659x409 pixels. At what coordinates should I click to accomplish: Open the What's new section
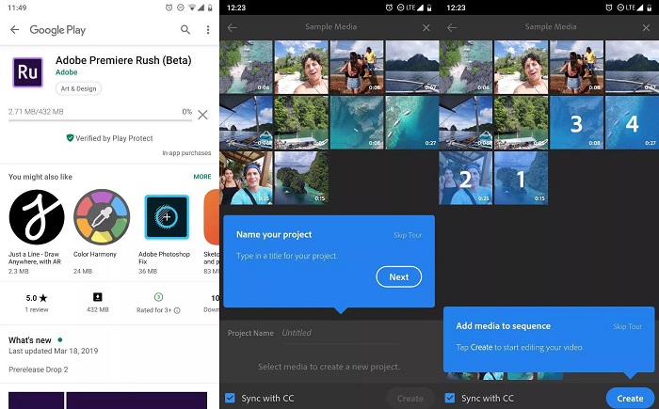coord(30,340)
